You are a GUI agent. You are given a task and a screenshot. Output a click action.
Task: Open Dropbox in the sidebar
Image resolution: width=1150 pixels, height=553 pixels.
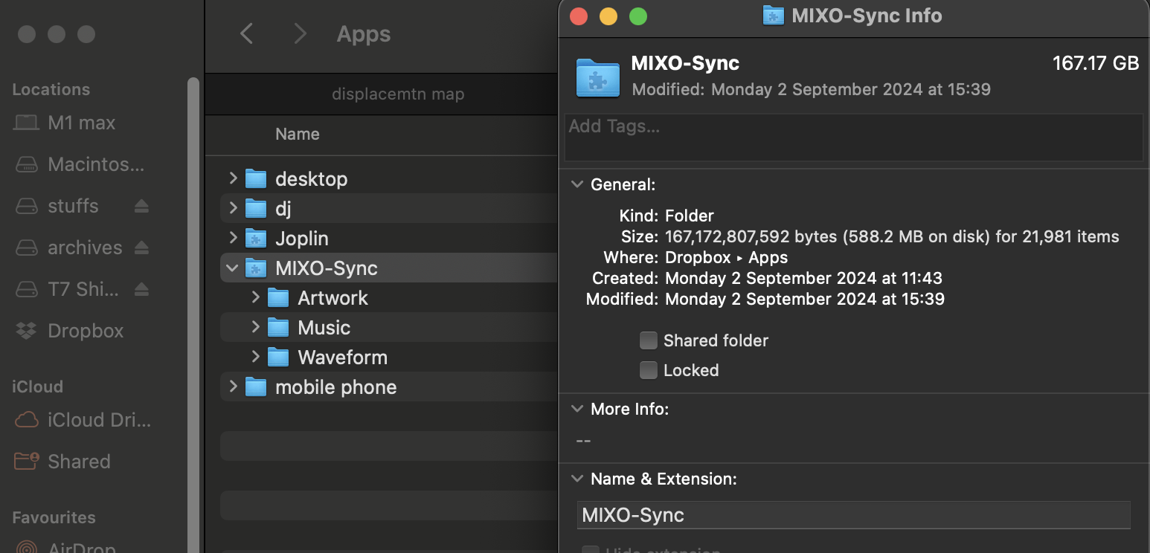pos(85,331)
